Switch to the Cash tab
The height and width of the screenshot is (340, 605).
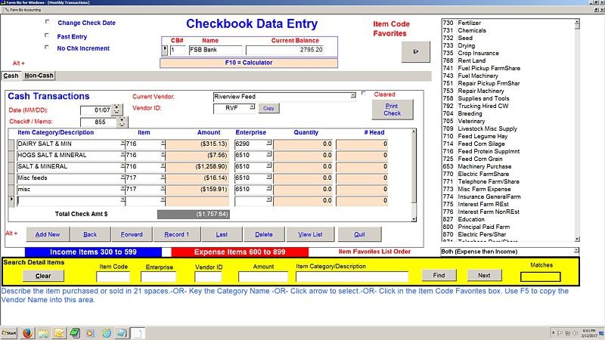[11, 76]
